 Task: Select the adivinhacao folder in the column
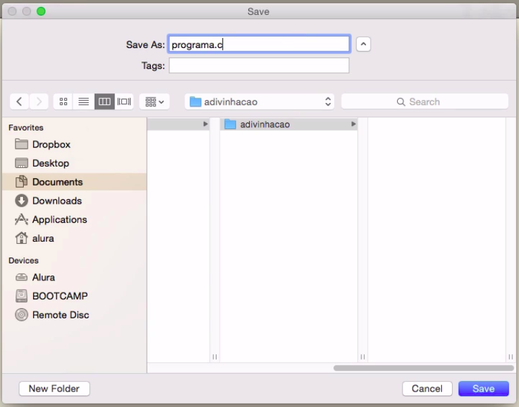pyautogui.click(x=264, y=125)
